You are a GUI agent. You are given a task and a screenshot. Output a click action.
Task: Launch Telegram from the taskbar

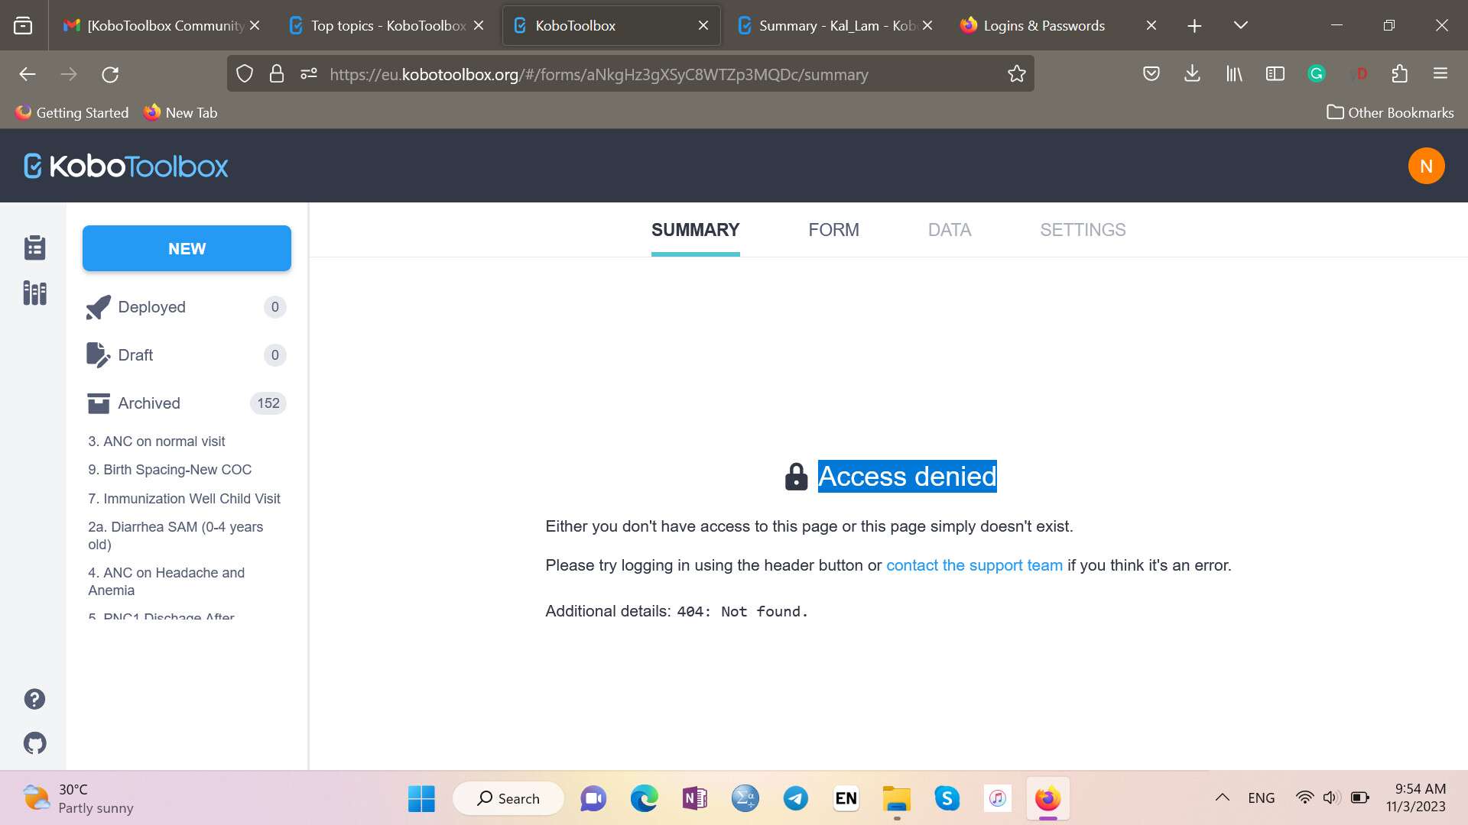tap(795, 798)
